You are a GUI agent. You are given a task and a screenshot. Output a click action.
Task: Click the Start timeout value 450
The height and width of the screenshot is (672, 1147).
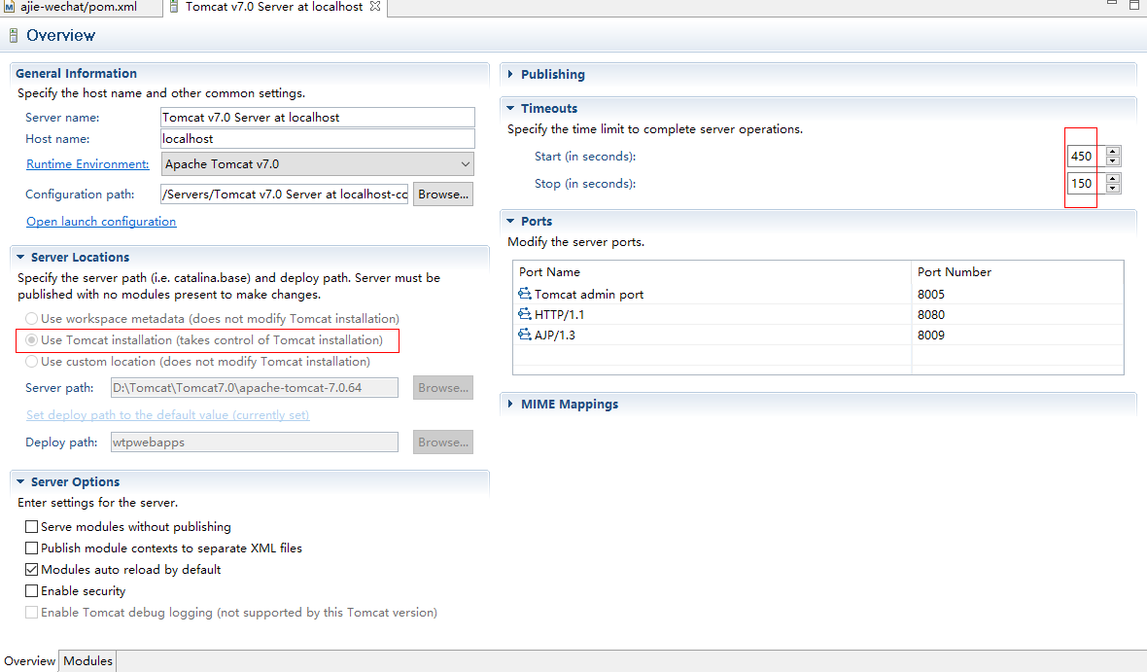click(1081, 156)
